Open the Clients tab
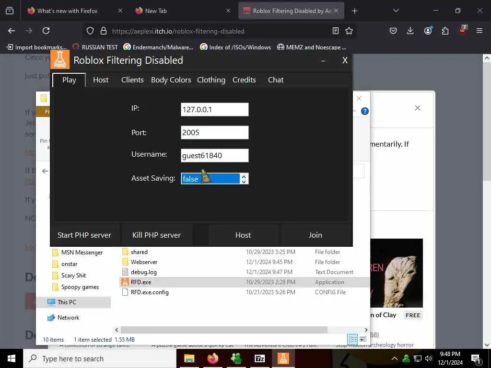The width and height of the screenshot is (491, 368). 132,80
